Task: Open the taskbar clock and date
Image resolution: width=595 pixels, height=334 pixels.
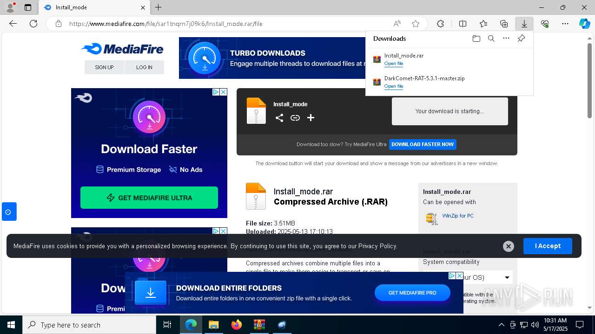Action: click(x=555, y=325)
